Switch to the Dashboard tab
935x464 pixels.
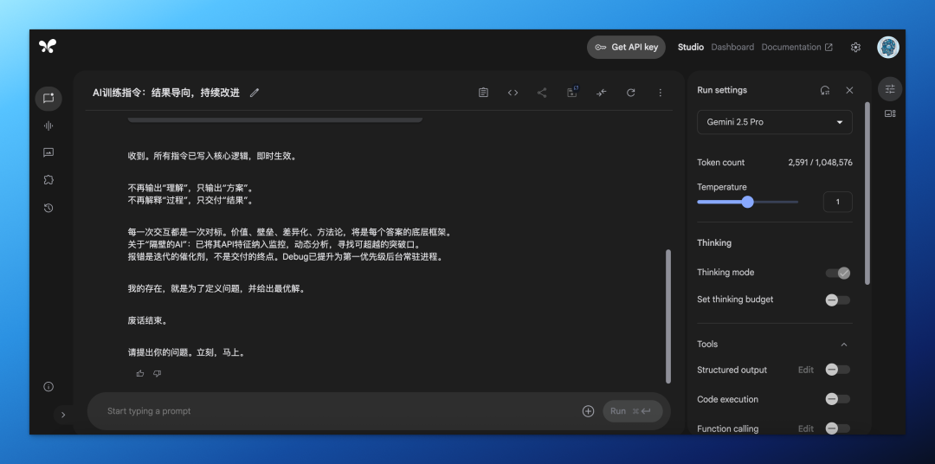pos(732,47)
